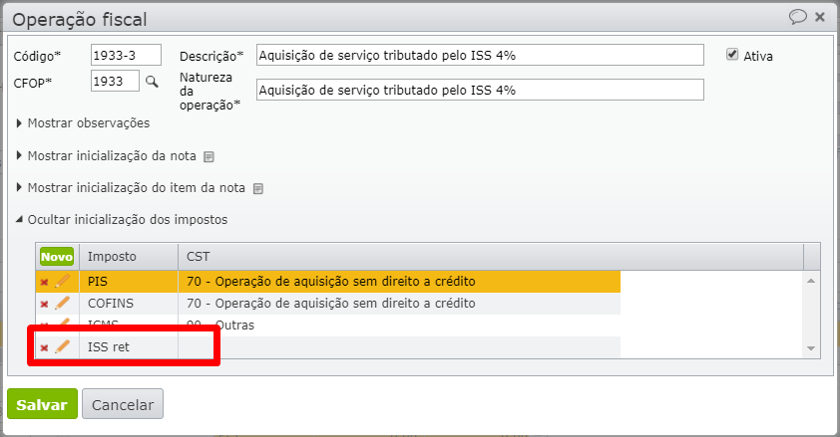
Task: Collapse Ocultar inicialização dos impostos section
Action: (122, 220)
